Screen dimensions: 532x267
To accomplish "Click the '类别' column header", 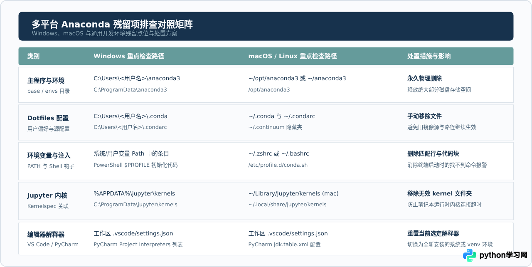I will [34, 56].
